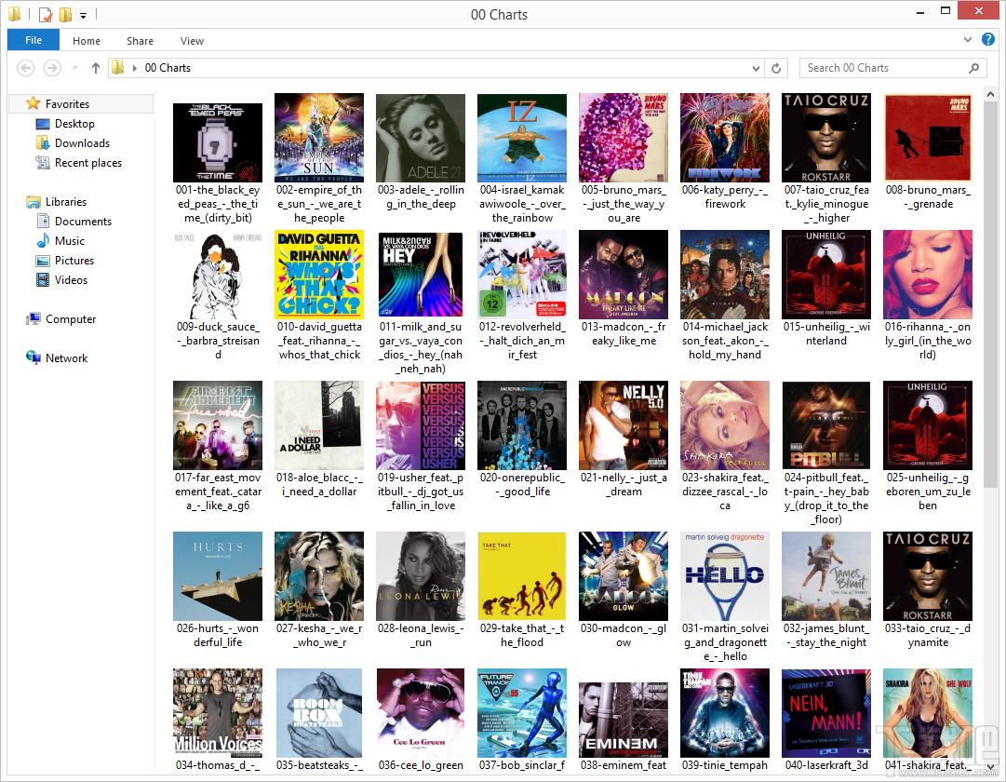This screenshot has width=1006, height=782.
Task: Refresh the 00 Charts folder
Action: [776, 68]
